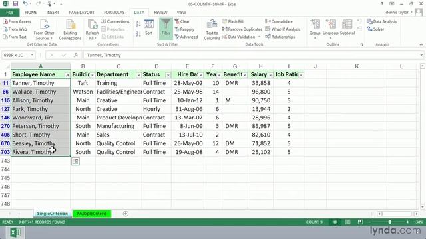Switch to VIEW tab
This screenshot has width=426, height=239.
tap(182, 13)
